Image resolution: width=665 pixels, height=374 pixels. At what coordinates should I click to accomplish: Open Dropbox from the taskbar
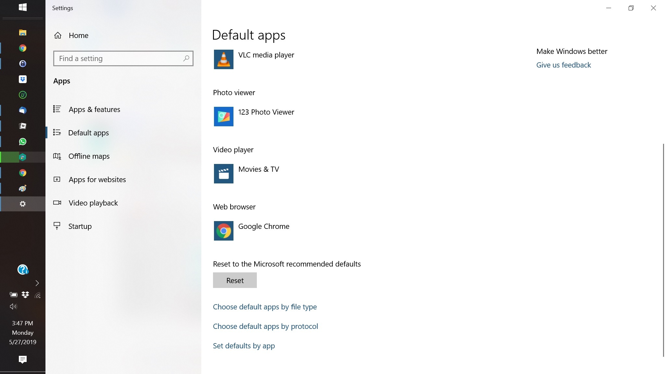point(23,79)
